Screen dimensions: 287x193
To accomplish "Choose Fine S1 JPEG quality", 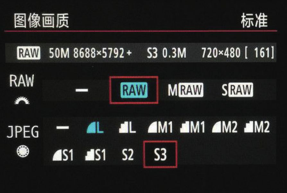I will click(x=63, y=155).
